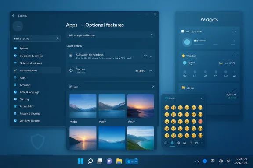Click the Sysmon feature gear icon

pos(71,70)
